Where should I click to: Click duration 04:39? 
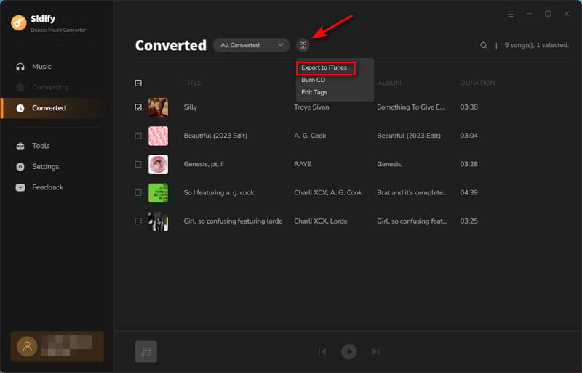click(469, 192)
